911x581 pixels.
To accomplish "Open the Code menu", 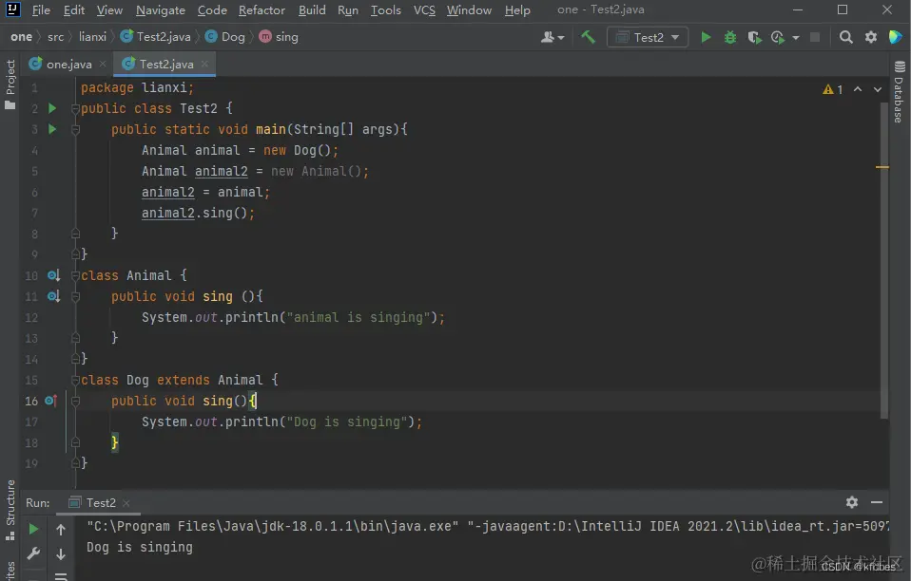I will click(x=212, y=9).
